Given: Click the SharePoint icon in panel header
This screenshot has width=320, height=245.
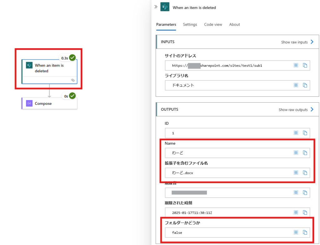Looking at the screenshot, I should coord(165,7).
